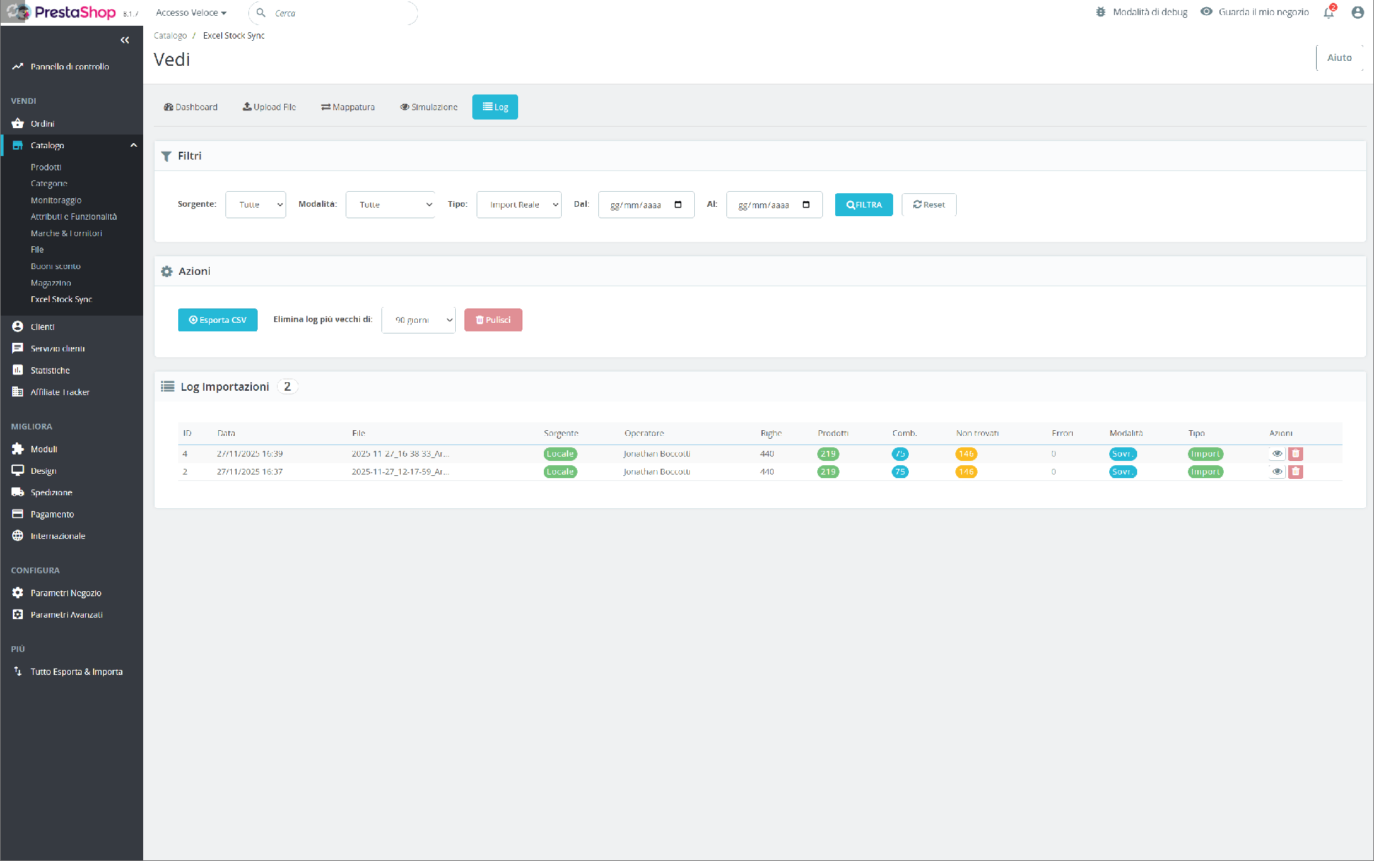
Task: Delete log entry ID 2 with trash icon
Action: click(x=1295, y=472)
